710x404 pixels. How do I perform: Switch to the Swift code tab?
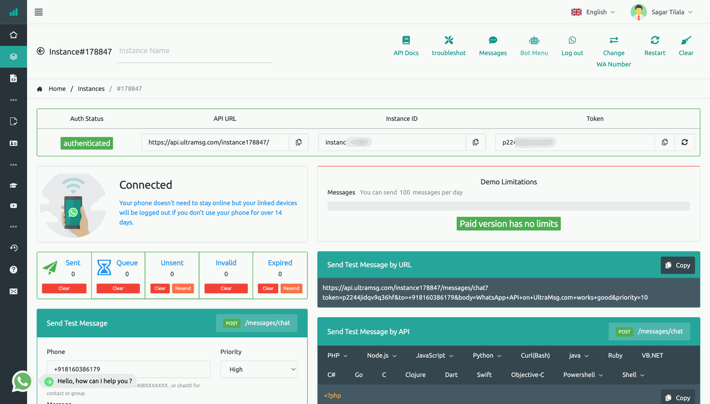pos(484,375)
